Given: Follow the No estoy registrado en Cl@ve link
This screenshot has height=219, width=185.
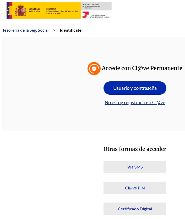Looking at the screenshot, I should 135,103.
